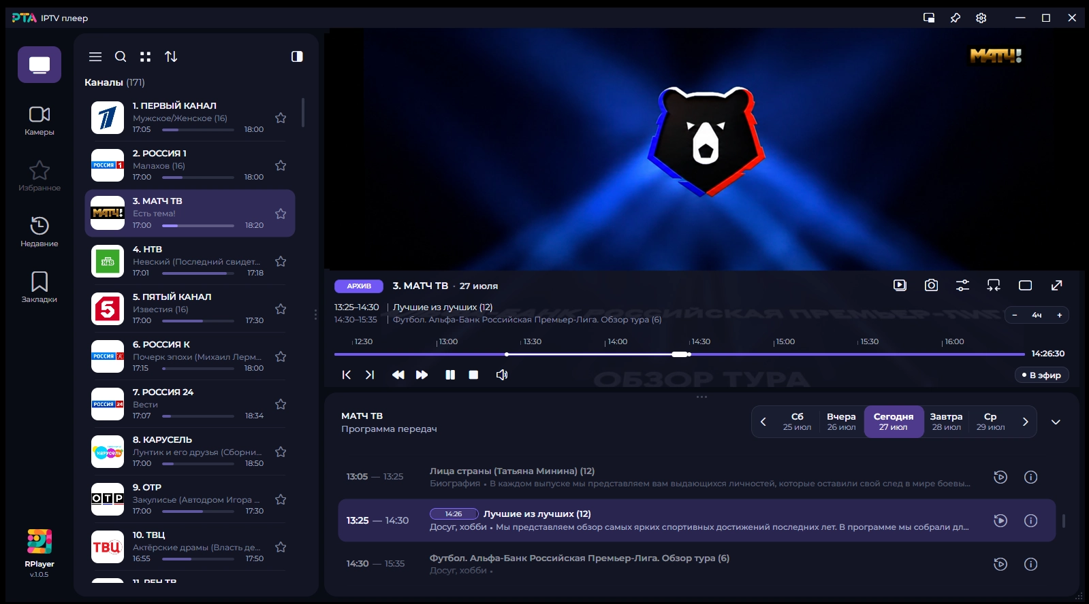Image resolution: width=1089 pixels, height=604 pixels.
Task: Click the archive timeline playhead
Action: pos(680,354)
